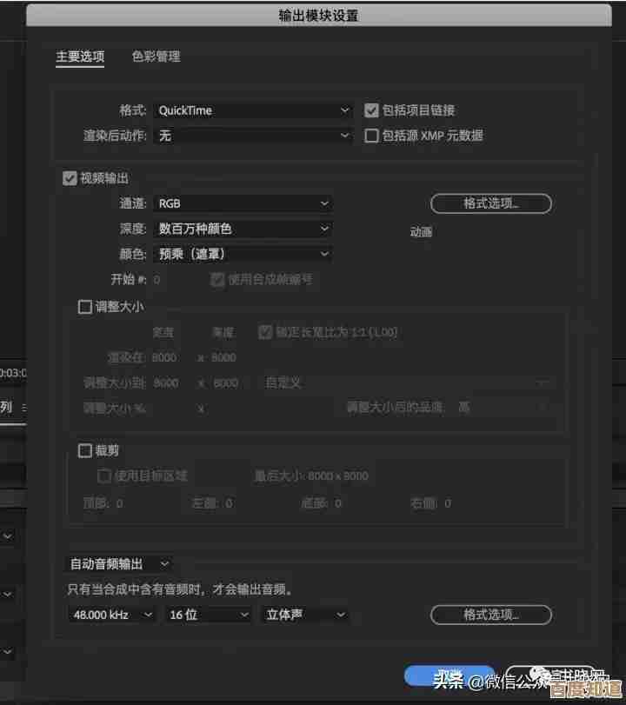
Task: Open the 格式 QuickTime dropdown
Action: tap(252, 110)
